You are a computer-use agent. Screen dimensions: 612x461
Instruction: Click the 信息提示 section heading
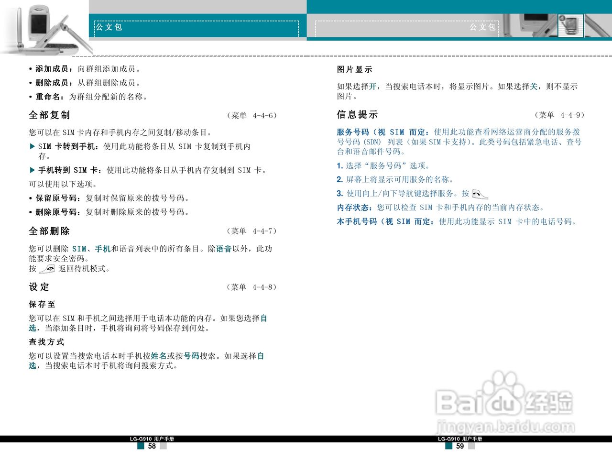(x=357, y=115)
